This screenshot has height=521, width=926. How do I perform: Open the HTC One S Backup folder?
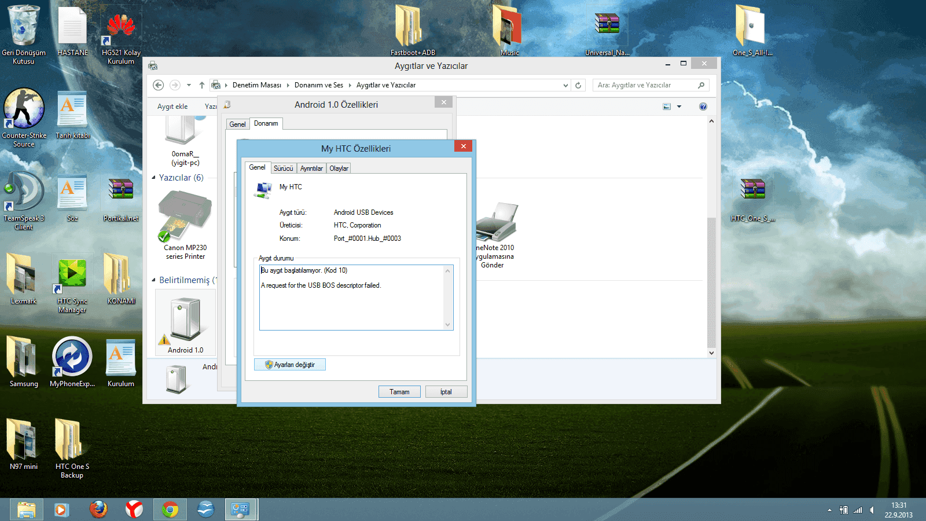72,449
